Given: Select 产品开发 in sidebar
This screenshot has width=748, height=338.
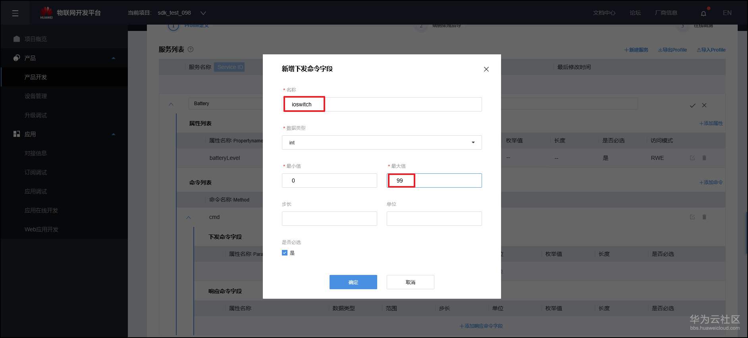Looking at the screenshot, I should point(36,77).
